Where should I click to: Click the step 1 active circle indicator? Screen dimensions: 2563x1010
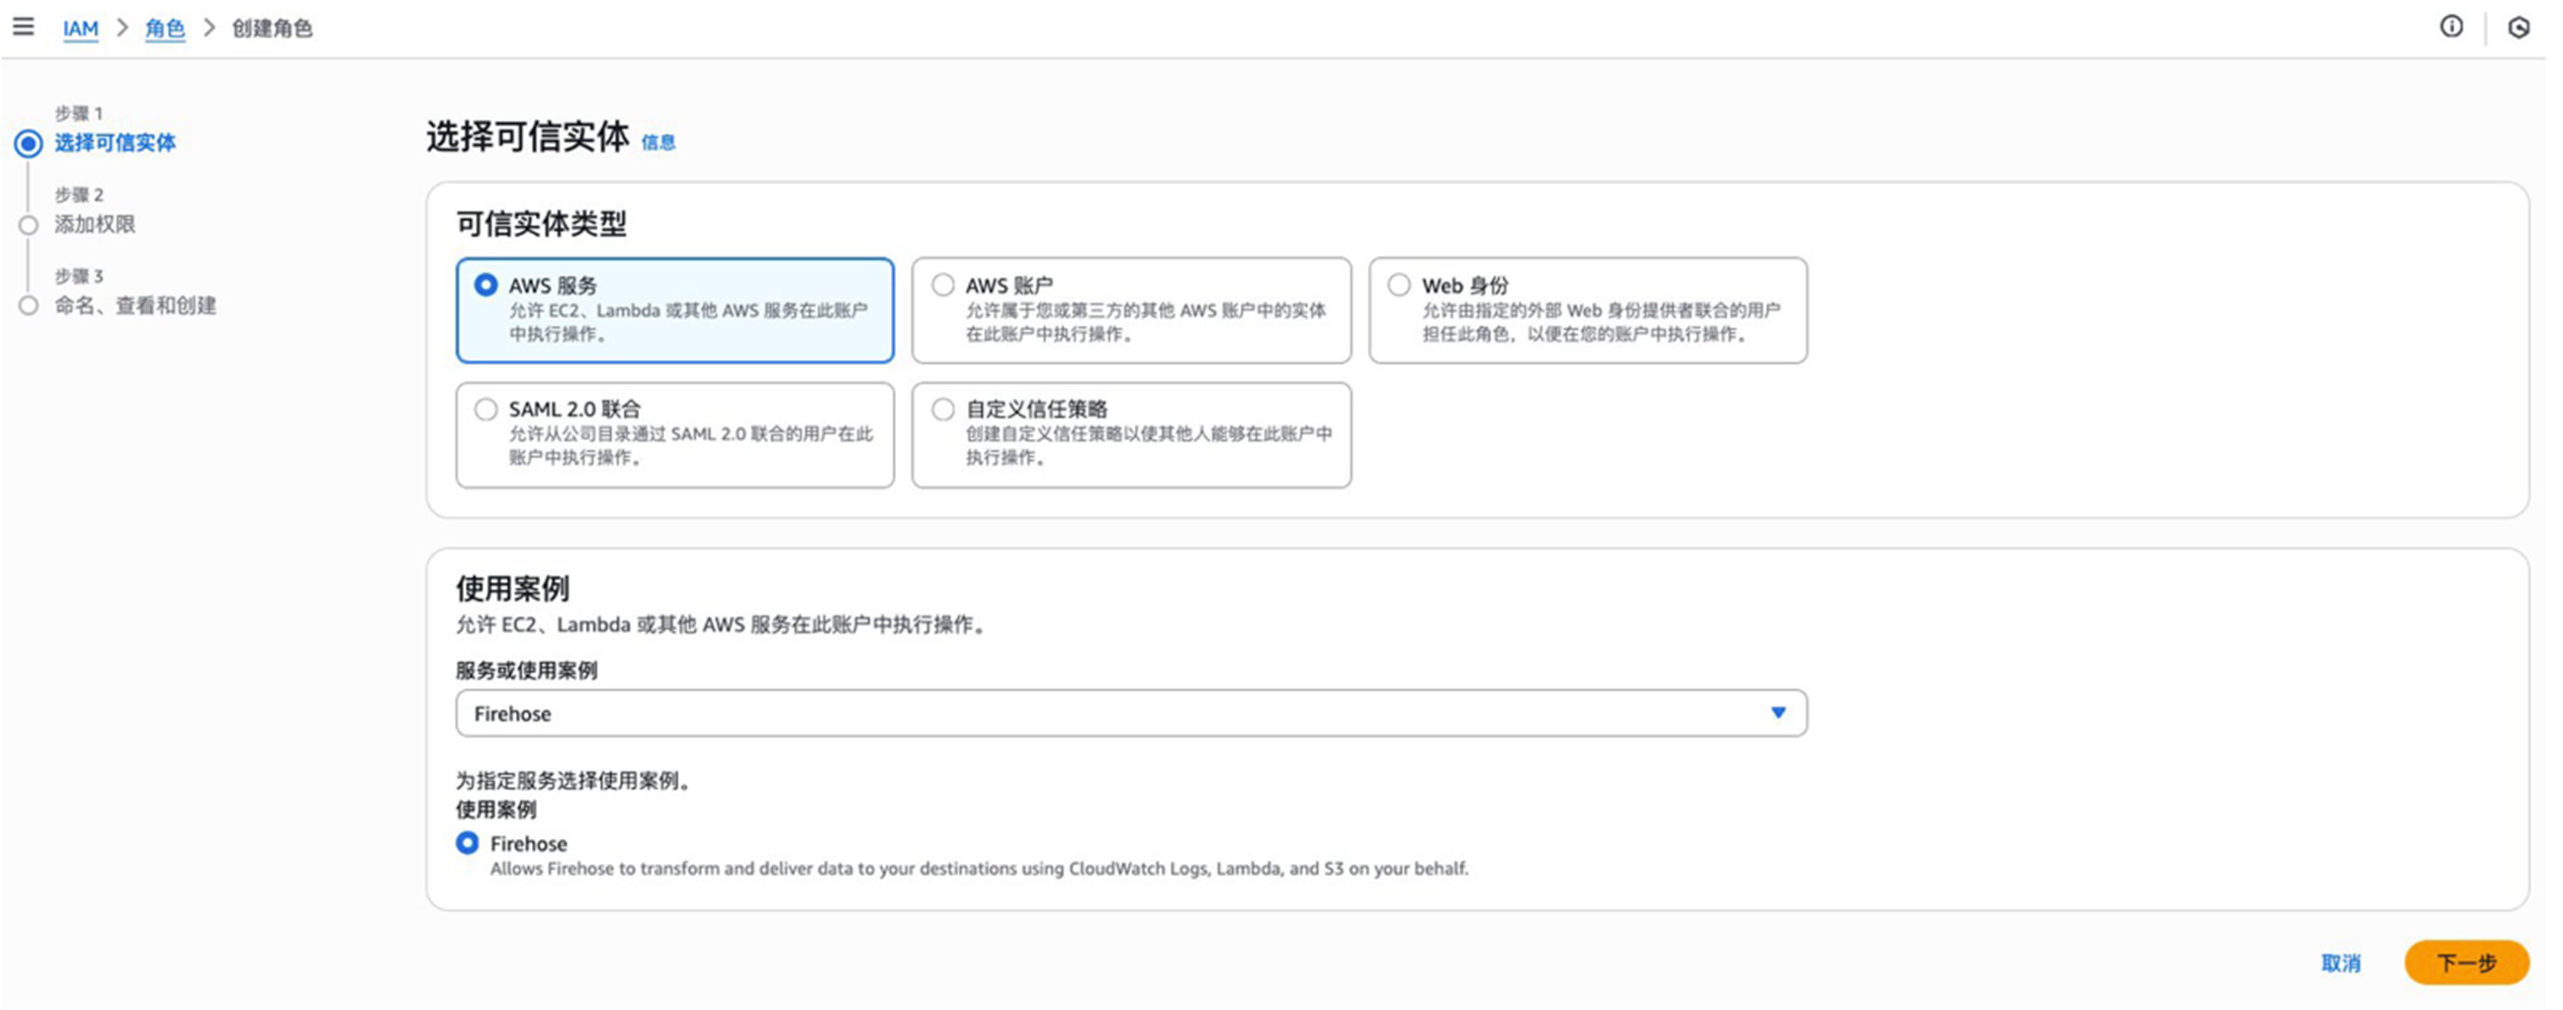pyautogui.click(x=29, y=143)
